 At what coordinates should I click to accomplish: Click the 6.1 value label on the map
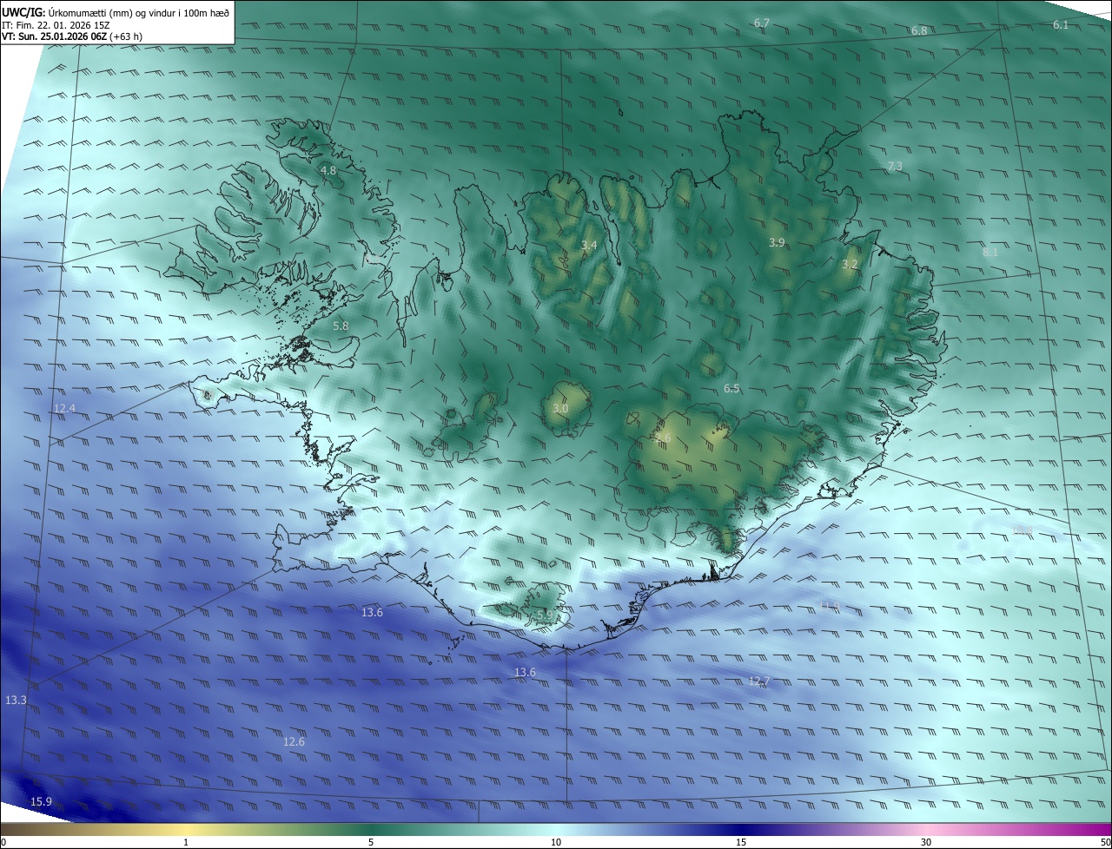point(1060,24)
